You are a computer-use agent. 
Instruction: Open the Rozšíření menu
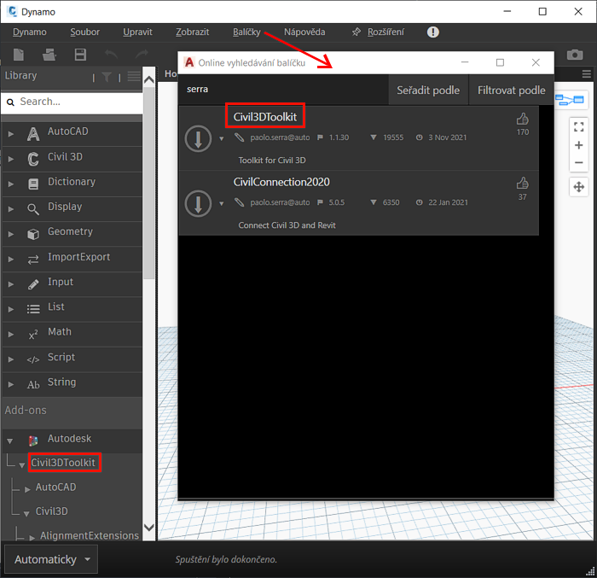(x=385, y=32)
